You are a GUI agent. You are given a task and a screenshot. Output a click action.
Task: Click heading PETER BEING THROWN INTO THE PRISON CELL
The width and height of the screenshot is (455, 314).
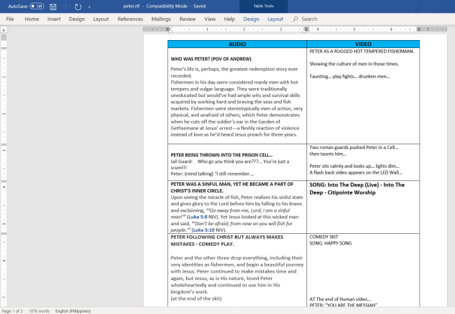point(221,155)
